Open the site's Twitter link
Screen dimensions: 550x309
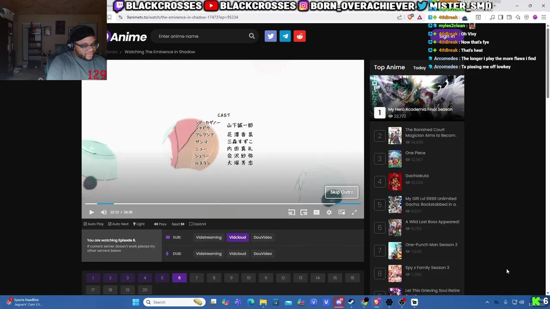click(x=271, y=36)
